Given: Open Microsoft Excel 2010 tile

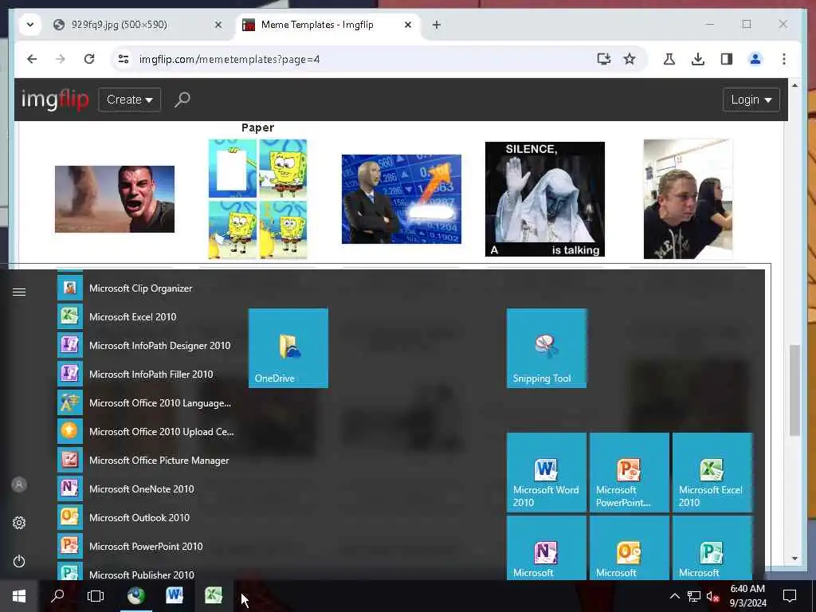Looking at the screenshot, I should click(x=712, y=473).
